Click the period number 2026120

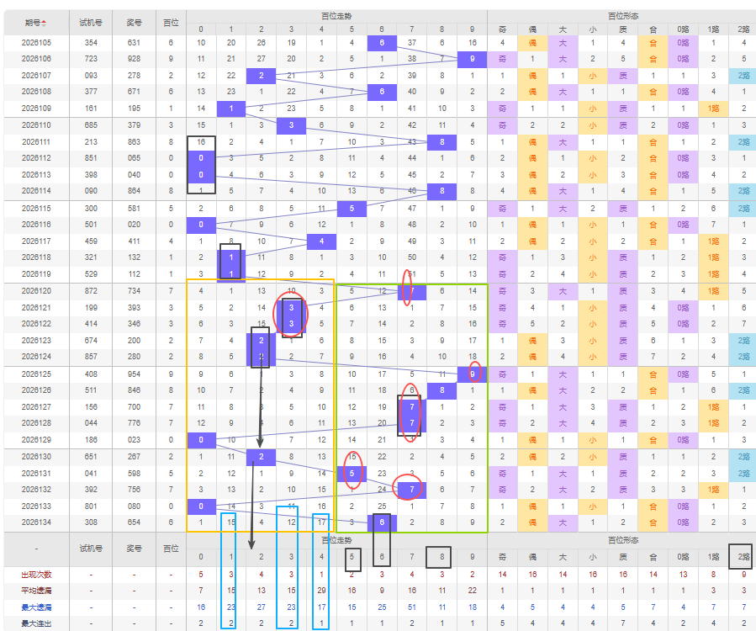tap(36, 291)
